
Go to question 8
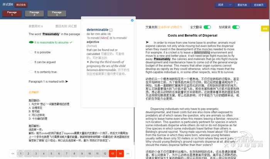tap(74, 154)
